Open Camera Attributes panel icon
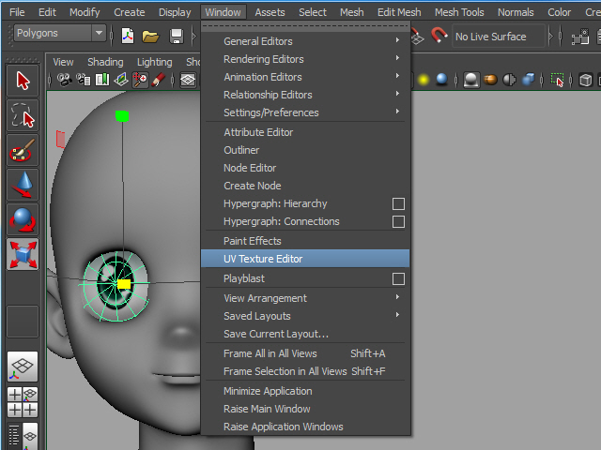601x450 pixels. click(84, 80)
